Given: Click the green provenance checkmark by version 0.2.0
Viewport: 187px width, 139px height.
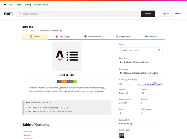Looking at the screenshot, I should (x=127, y=93).
